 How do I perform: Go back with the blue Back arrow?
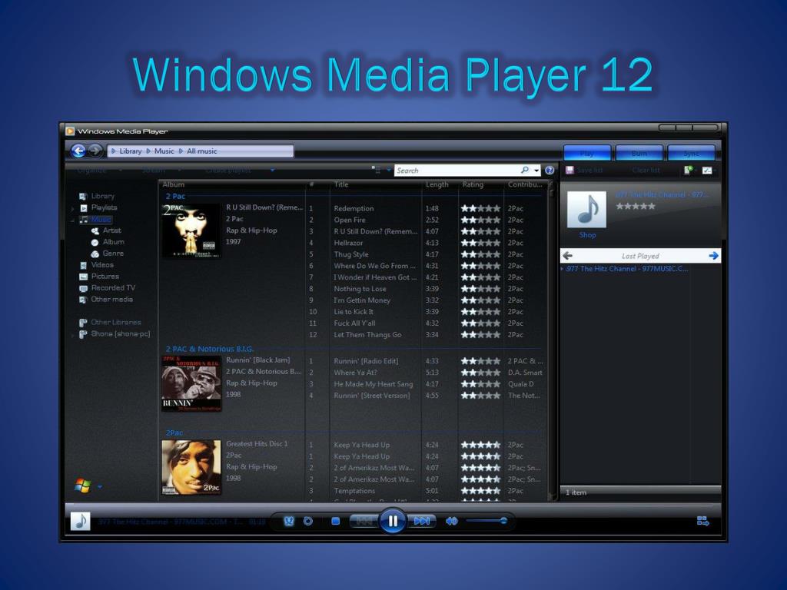pos(78,151)
